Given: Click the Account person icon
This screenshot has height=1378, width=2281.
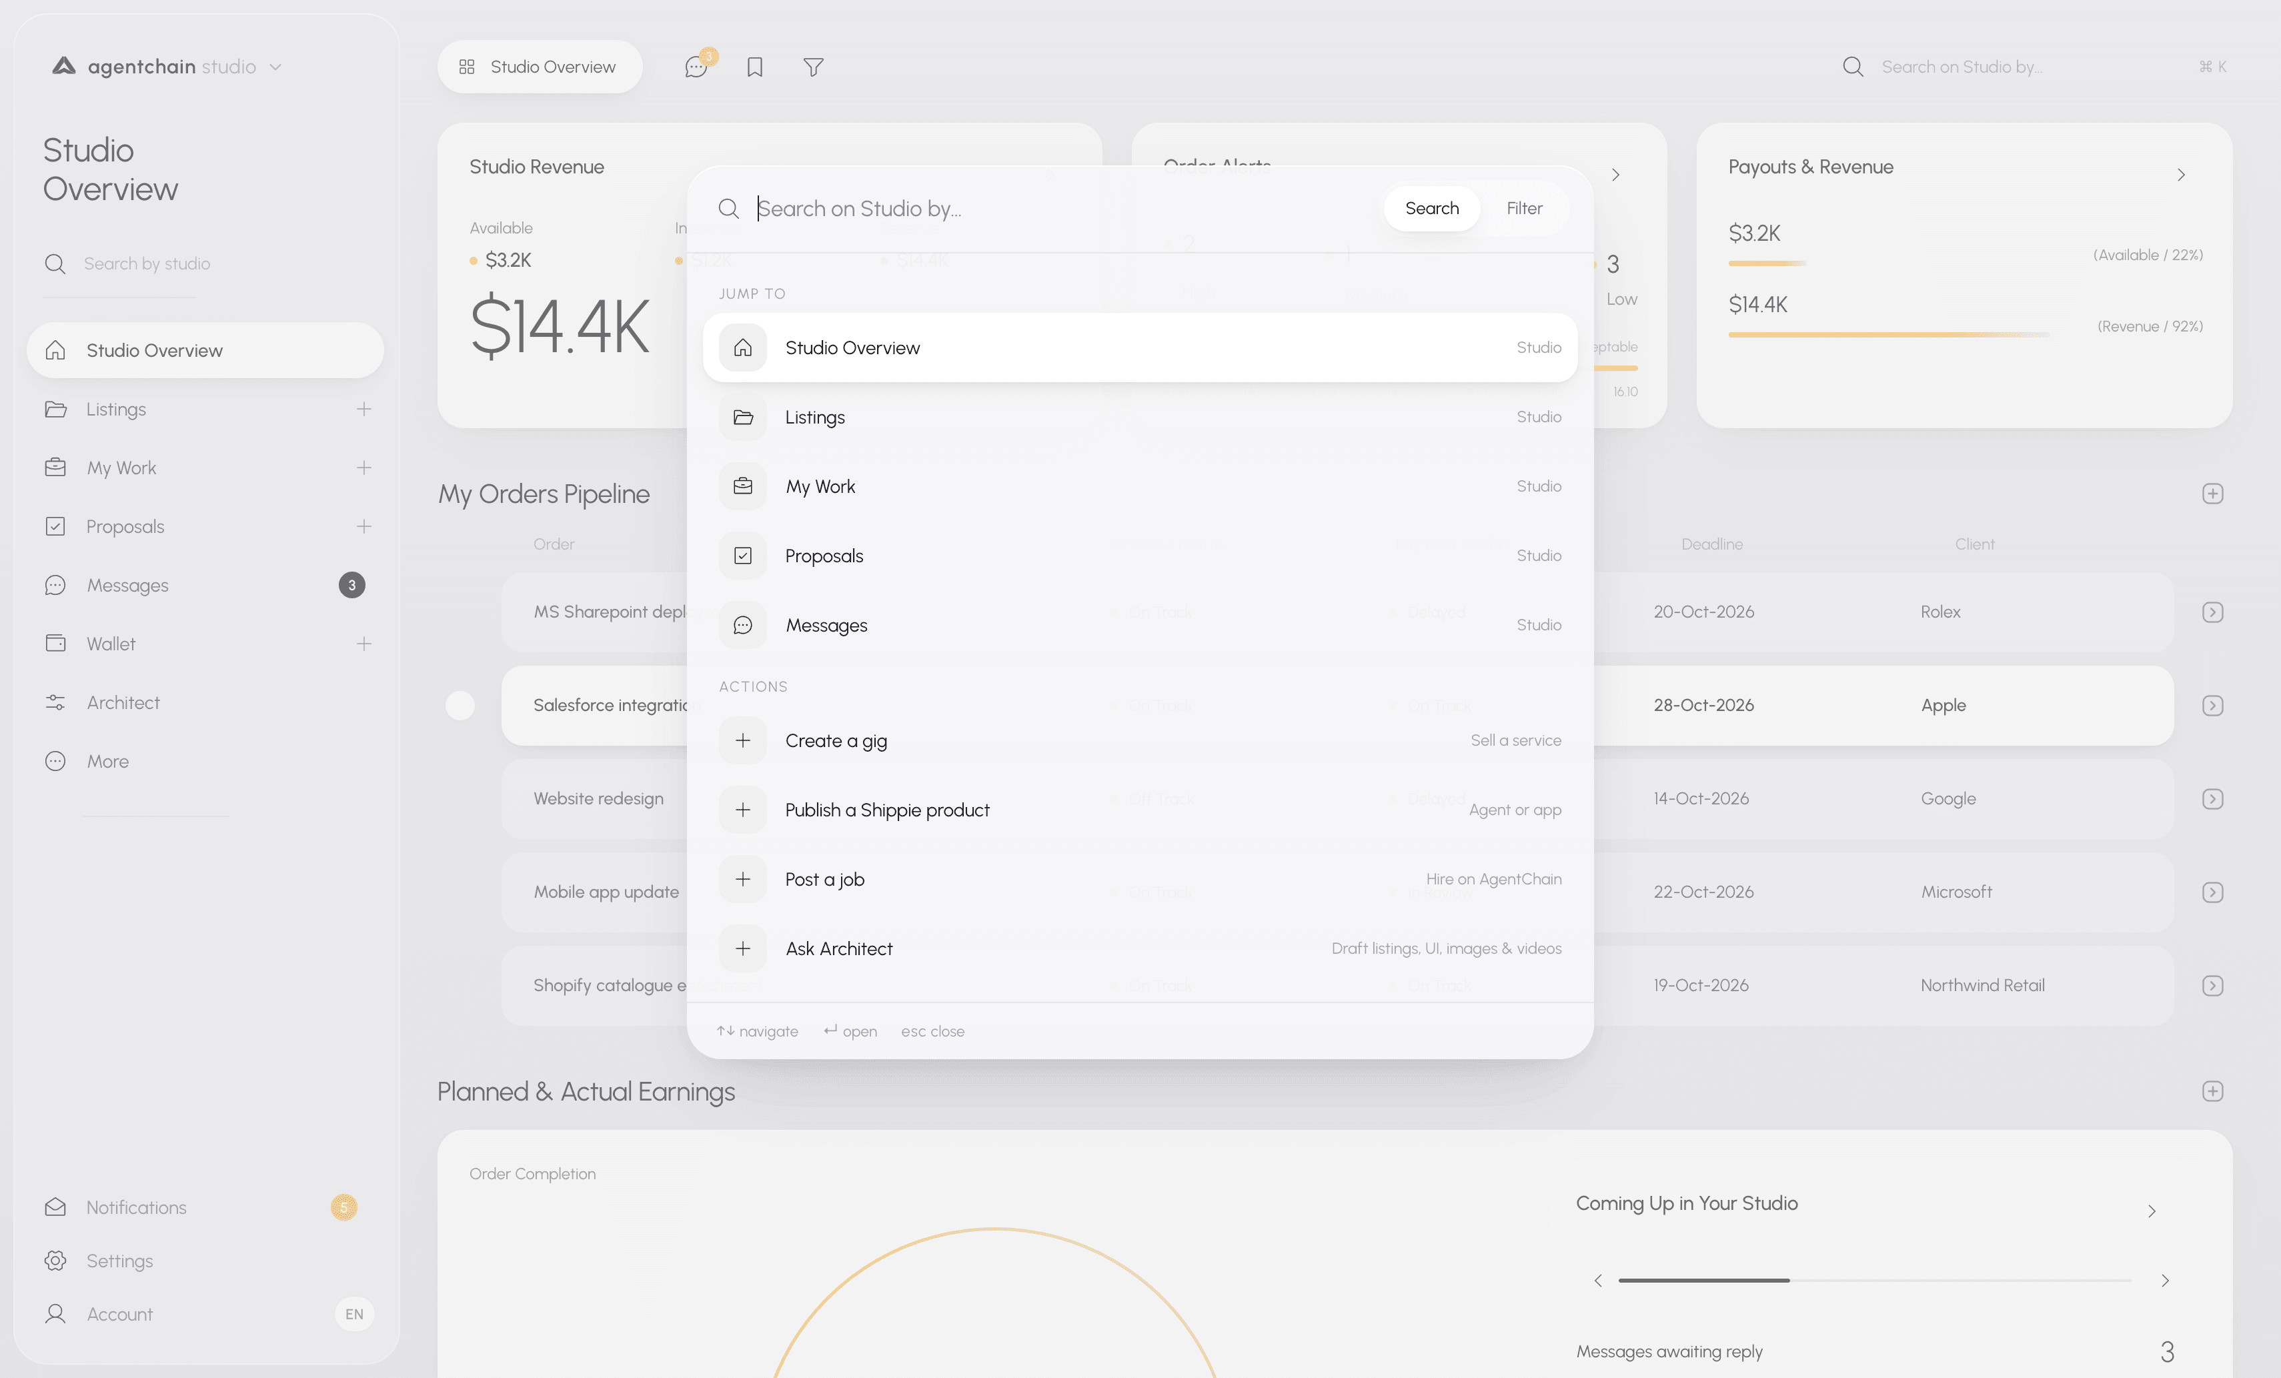Looking at the screenshot, I should [x=55, y=1314].
